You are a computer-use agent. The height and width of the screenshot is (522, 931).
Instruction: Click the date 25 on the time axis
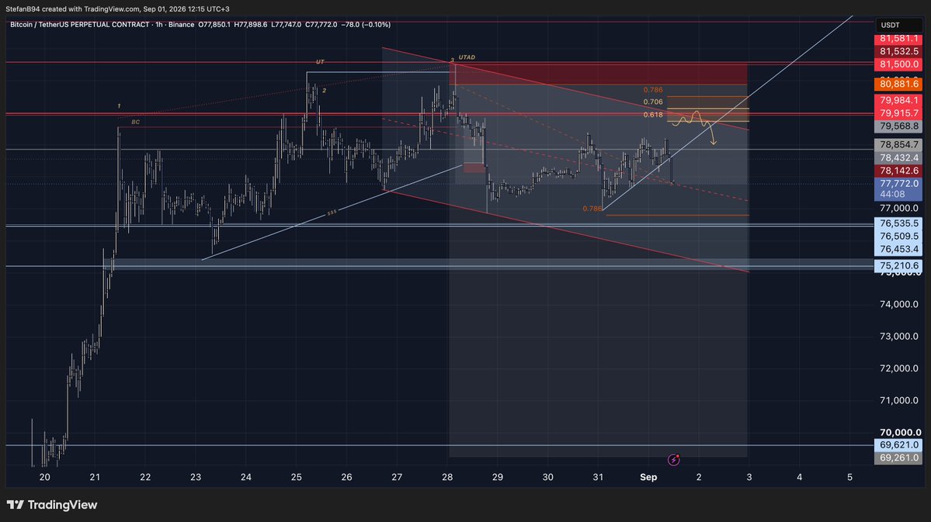tap(297, 478)
